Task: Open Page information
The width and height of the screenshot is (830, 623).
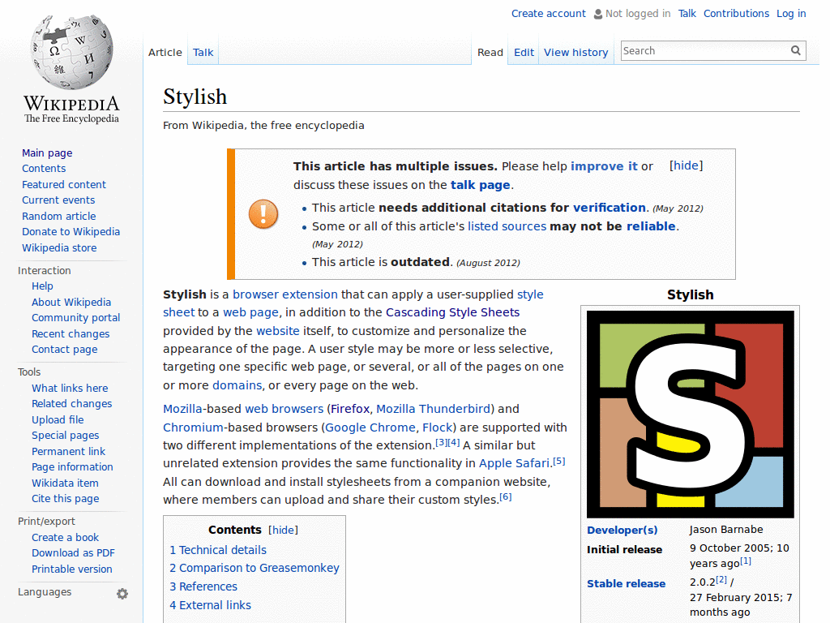Action: coord(72,467)
